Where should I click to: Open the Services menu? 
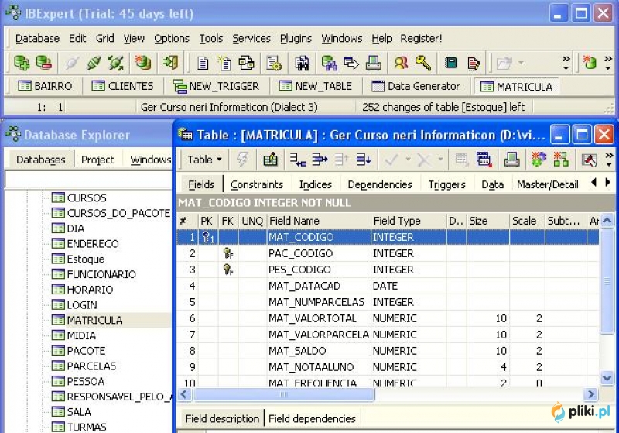click(251, 38)
